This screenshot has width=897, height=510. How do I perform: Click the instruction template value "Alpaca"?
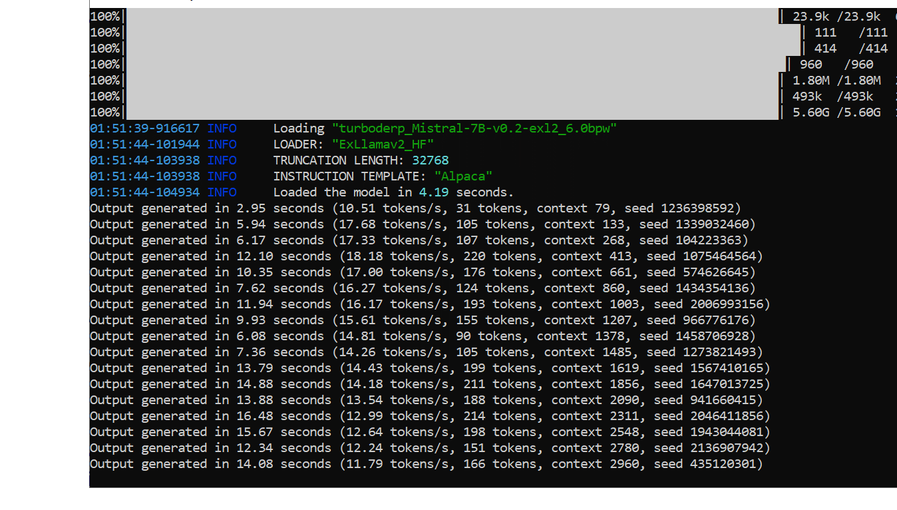point(463,176)
